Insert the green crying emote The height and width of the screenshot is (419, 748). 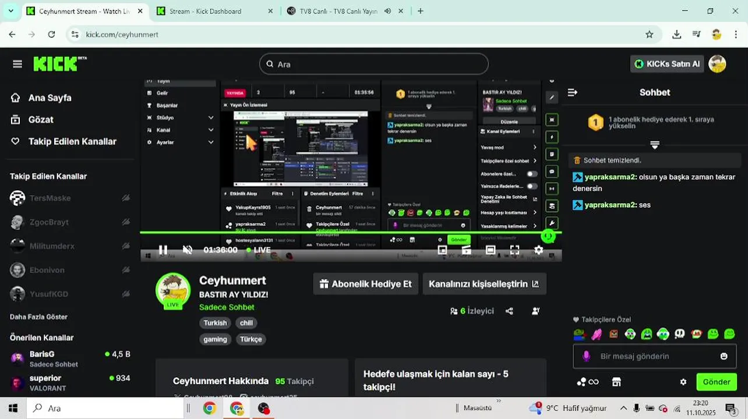coord(647,334)
